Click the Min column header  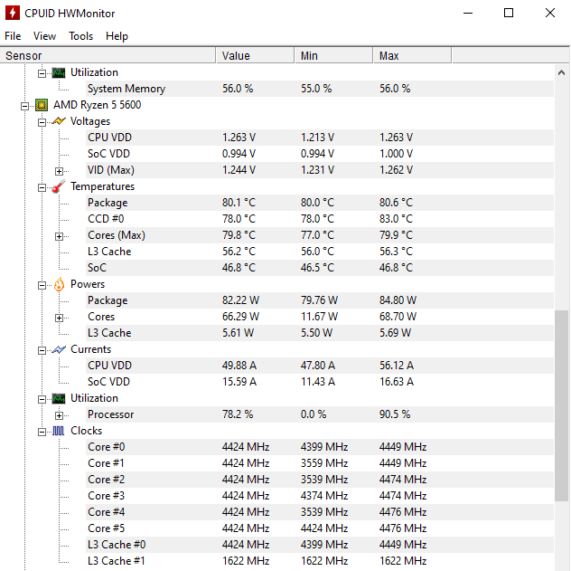pos(334,56)
